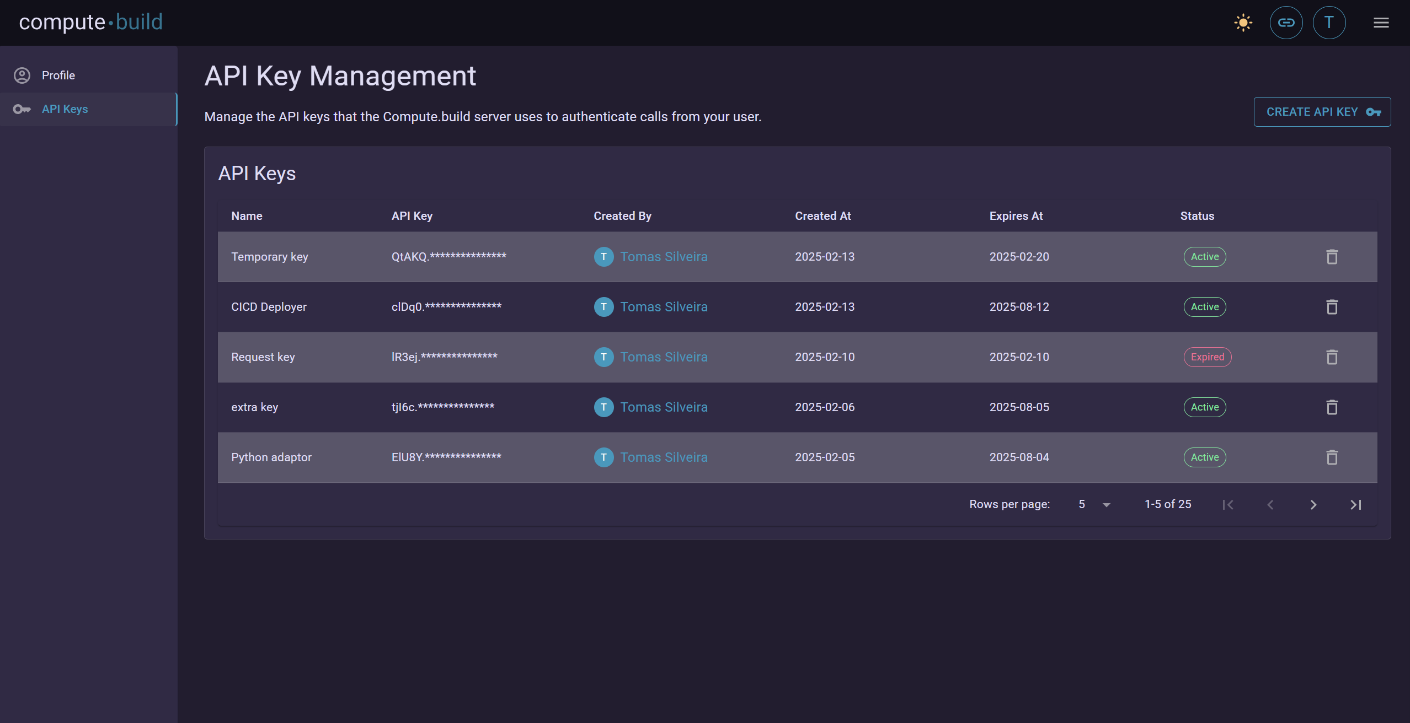Jump to the last page of results
The image size is (1410, 723).
pos(1356,504)
